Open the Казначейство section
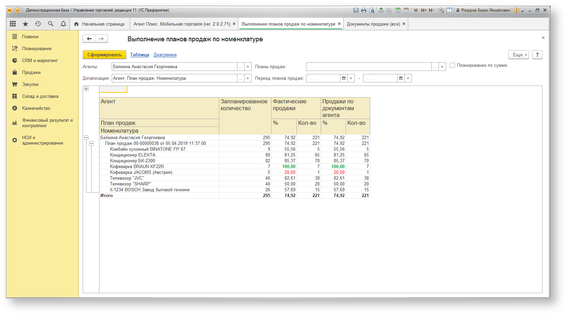567x315 pixels. pyautogui.click(x=36, y=108)
